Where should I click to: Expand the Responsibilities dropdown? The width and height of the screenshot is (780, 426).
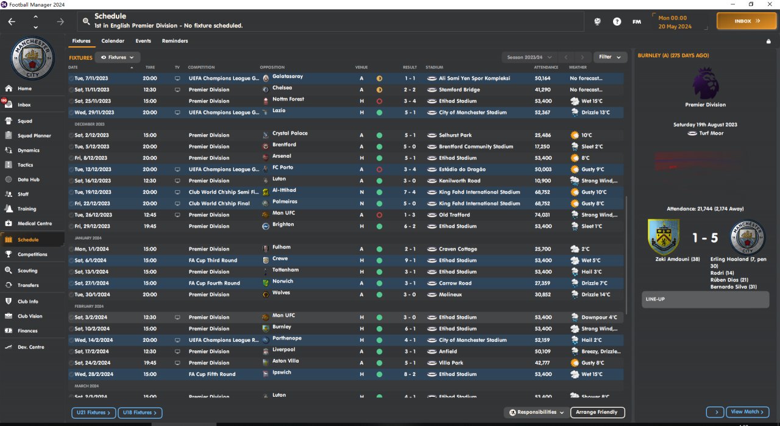tap(537, 413)
